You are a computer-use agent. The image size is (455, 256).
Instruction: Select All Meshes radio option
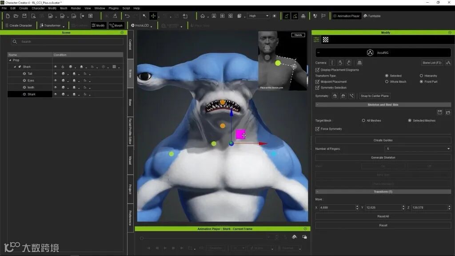tap(363, 120)
